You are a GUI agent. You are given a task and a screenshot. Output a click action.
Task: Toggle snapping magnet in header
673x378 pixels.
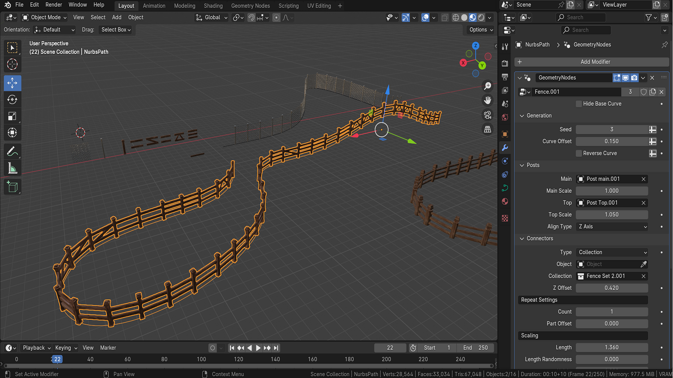[x=252, y=17]
